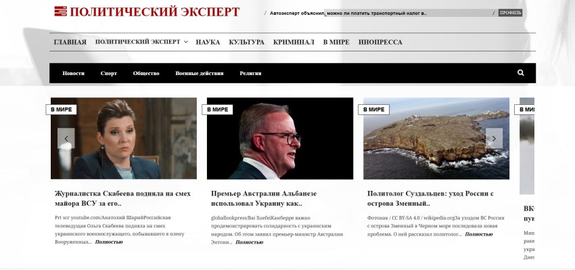The image size is (575, 270).
Task: Open the Змеиный island photo thumbnail
Action: tap(436, 138)
